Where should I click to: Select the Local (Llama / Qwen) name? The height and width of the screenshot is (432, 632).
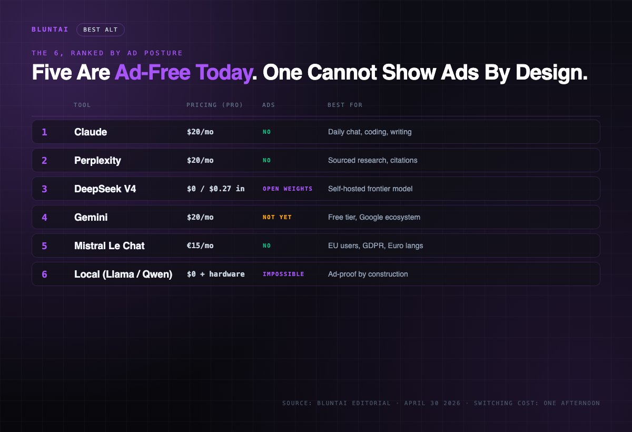pyautogui.click(x=123, y=274)
